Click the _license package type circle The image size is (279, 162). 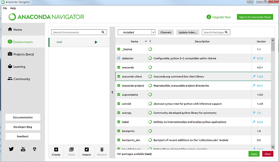pyautogui.click(x=150, y=49)
